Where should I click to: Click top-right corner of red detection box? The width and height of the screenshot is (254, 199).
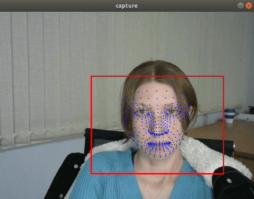click(x=223, y=76)
